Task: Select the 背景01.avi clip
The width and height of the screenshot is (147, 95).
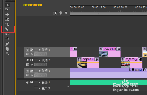Action: [108, 73]
